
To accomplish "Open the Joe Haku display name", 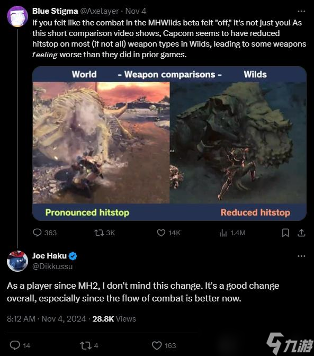I will [49, 256].
